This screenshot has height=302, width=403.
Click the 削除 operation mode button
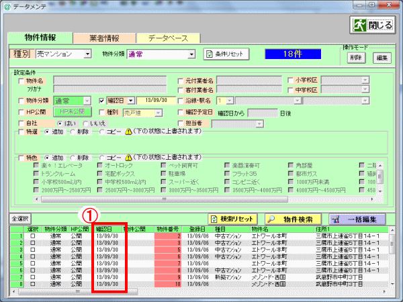[356, 58]
